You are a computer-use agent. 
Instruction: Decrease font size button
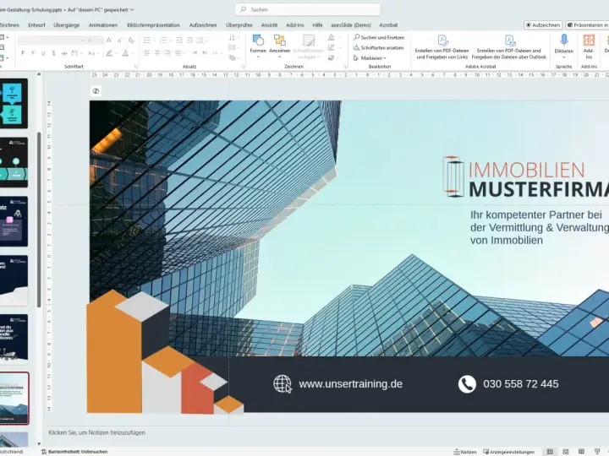coord(120,41)
